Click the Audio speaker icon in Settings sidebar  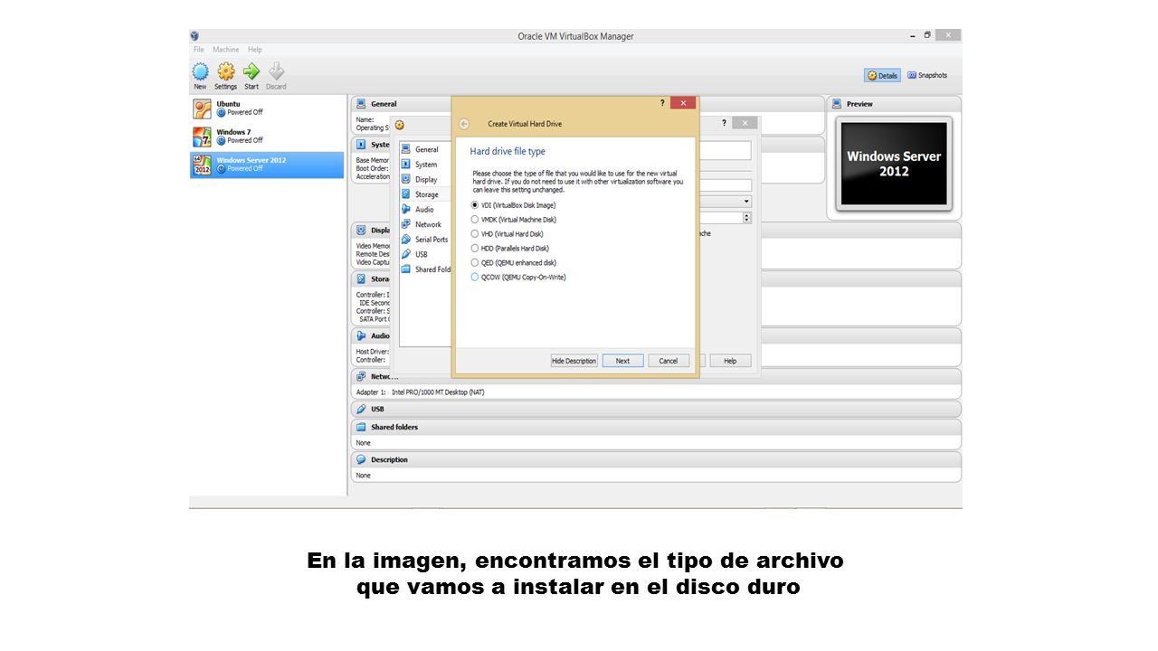(x=406, y=209)
